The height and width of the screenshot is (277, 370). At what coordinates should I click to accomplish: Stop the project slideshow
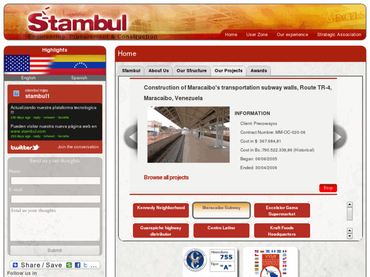coord(328,188)
